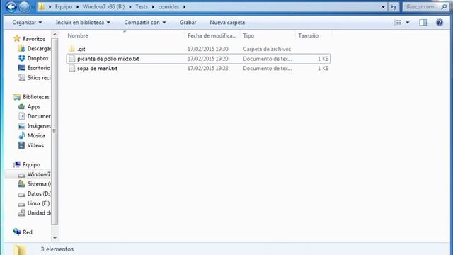Change view with the view icon
Viewport: 453px width, 255px height.
[398, 22]
